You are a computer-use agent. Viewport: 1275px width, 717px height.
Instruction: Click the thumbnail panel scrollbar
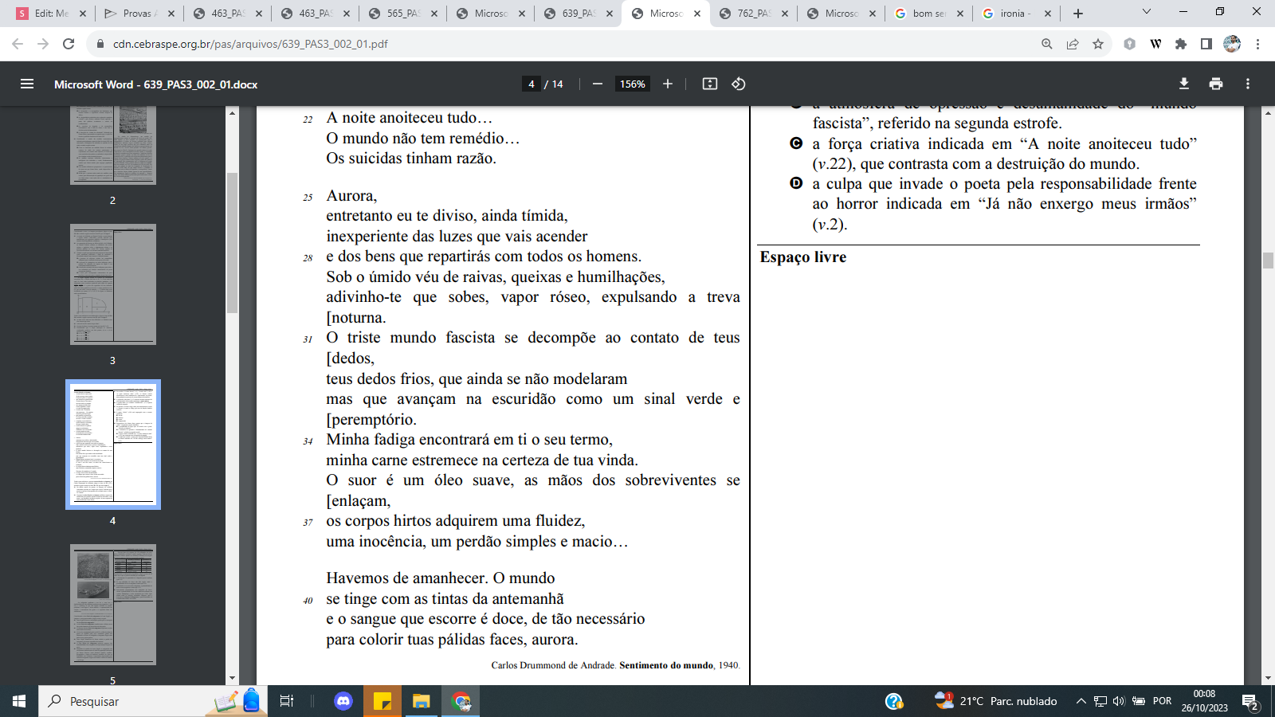point(232,243)
